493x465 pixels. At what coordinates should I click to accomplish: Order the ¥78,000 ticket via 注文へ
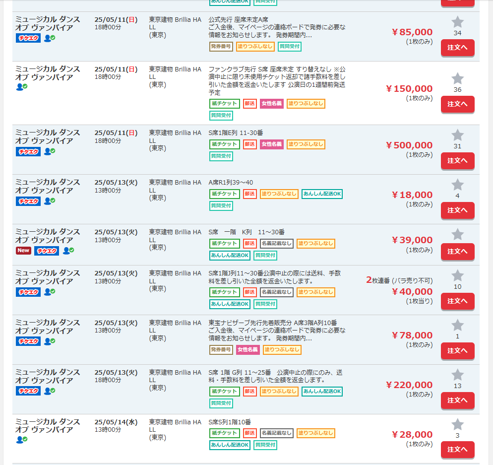[457, 351]
